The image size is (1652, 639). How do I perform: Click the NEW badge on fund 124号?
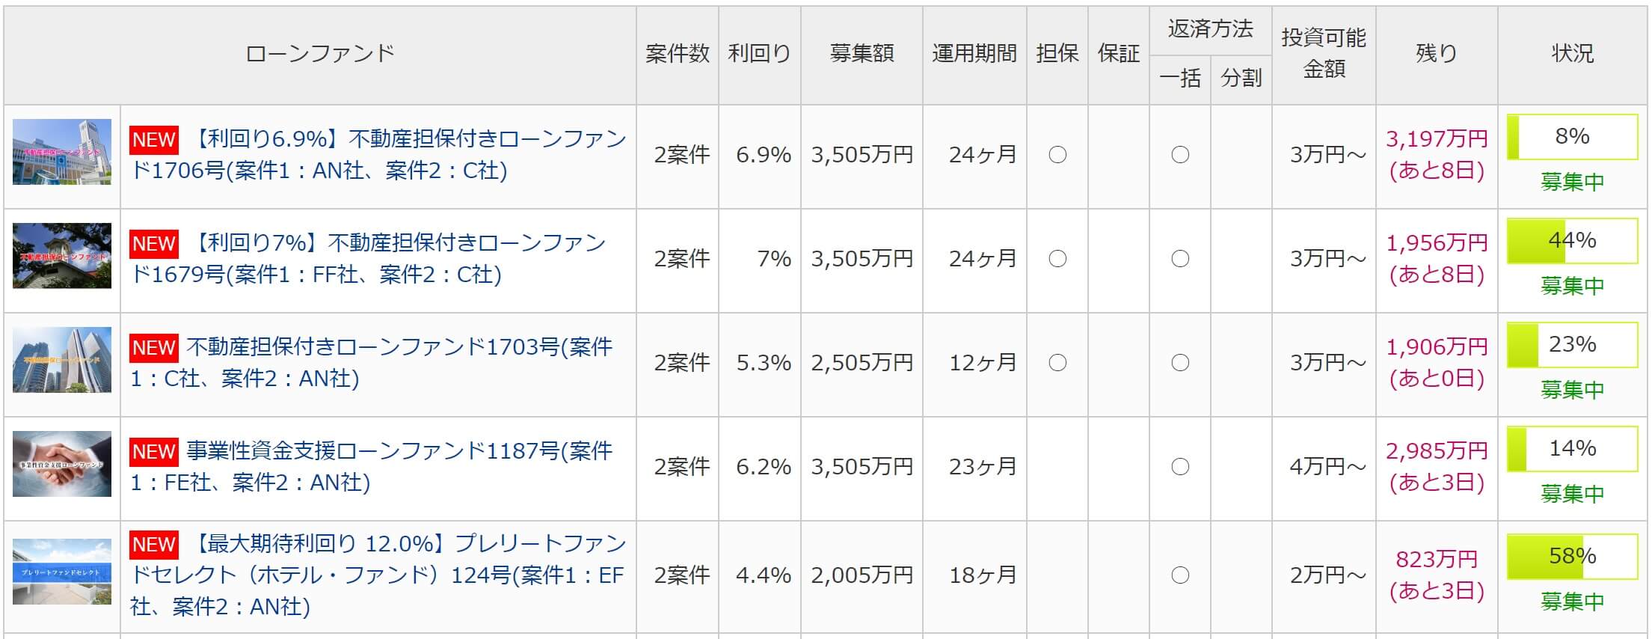[154, 545]
